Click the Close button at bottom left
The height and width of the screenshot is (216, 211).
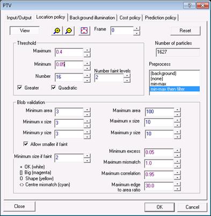coord(19,206)
